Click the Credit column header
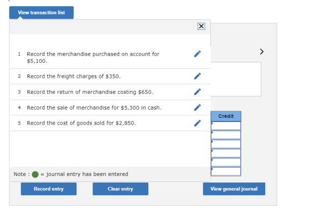Screen dimensions: 310x215 [226, 116]
